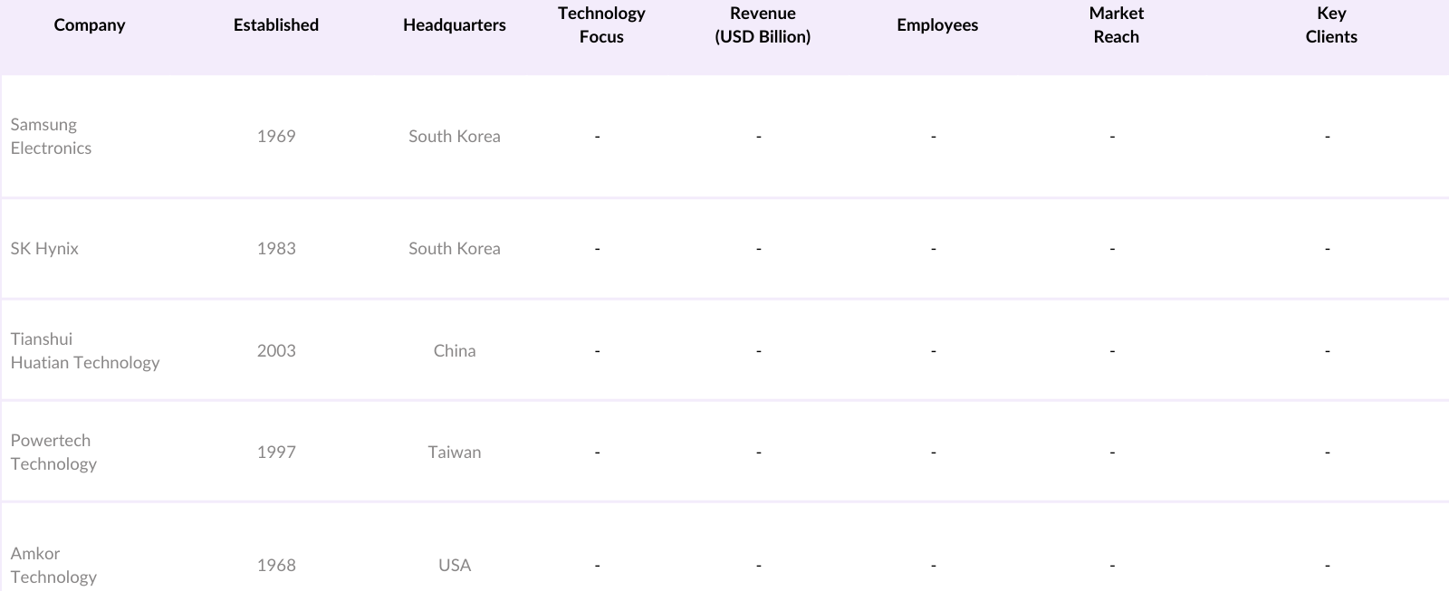This screenshot has width=1449, height=591.
Task: Select the China headquarters cell
Action: click(x=455, y=351)
